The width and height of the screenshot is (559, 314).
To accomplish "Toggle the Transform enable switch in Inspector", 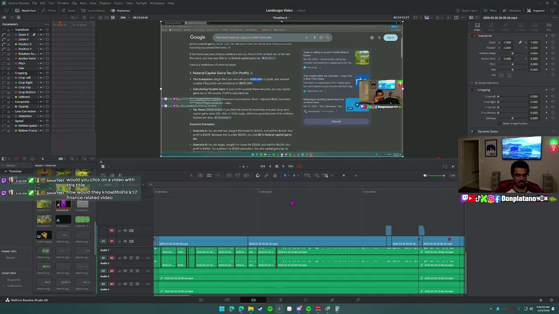I will (474, 36).
